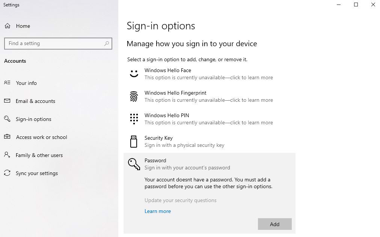380x237 pixels.
Task: Minimize the Settings window
Action: (339, 5)
